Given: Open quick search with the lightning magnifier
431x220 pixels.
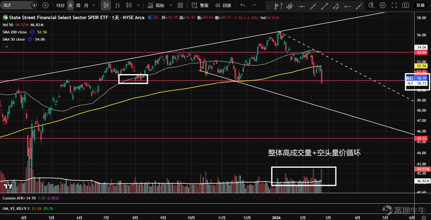Looking at the screenshot, I should tap(371, 5).
